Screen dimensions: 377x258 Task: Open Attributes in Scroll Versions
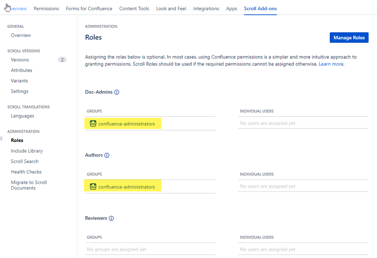click(22, 70)
